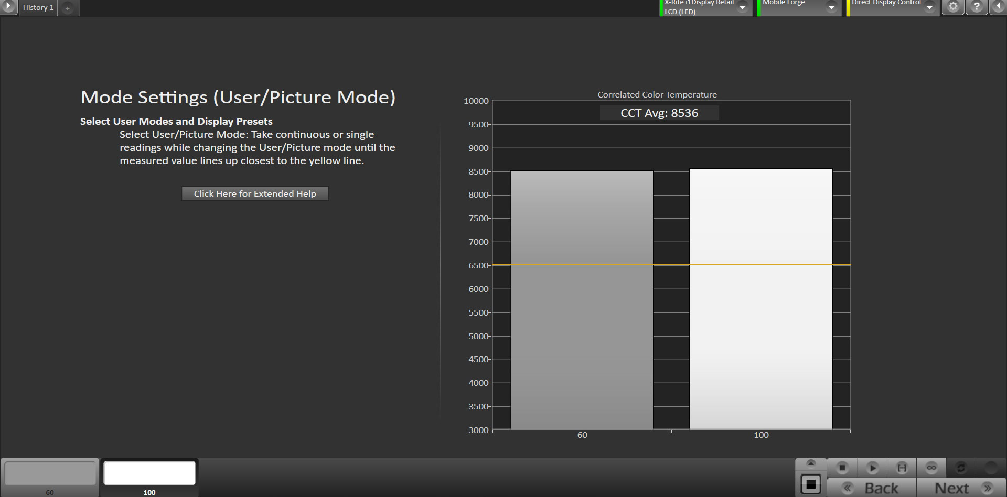Select the 60 gray pattern swatch
This screenshot has height=497, width=1007.
(50, 473)
